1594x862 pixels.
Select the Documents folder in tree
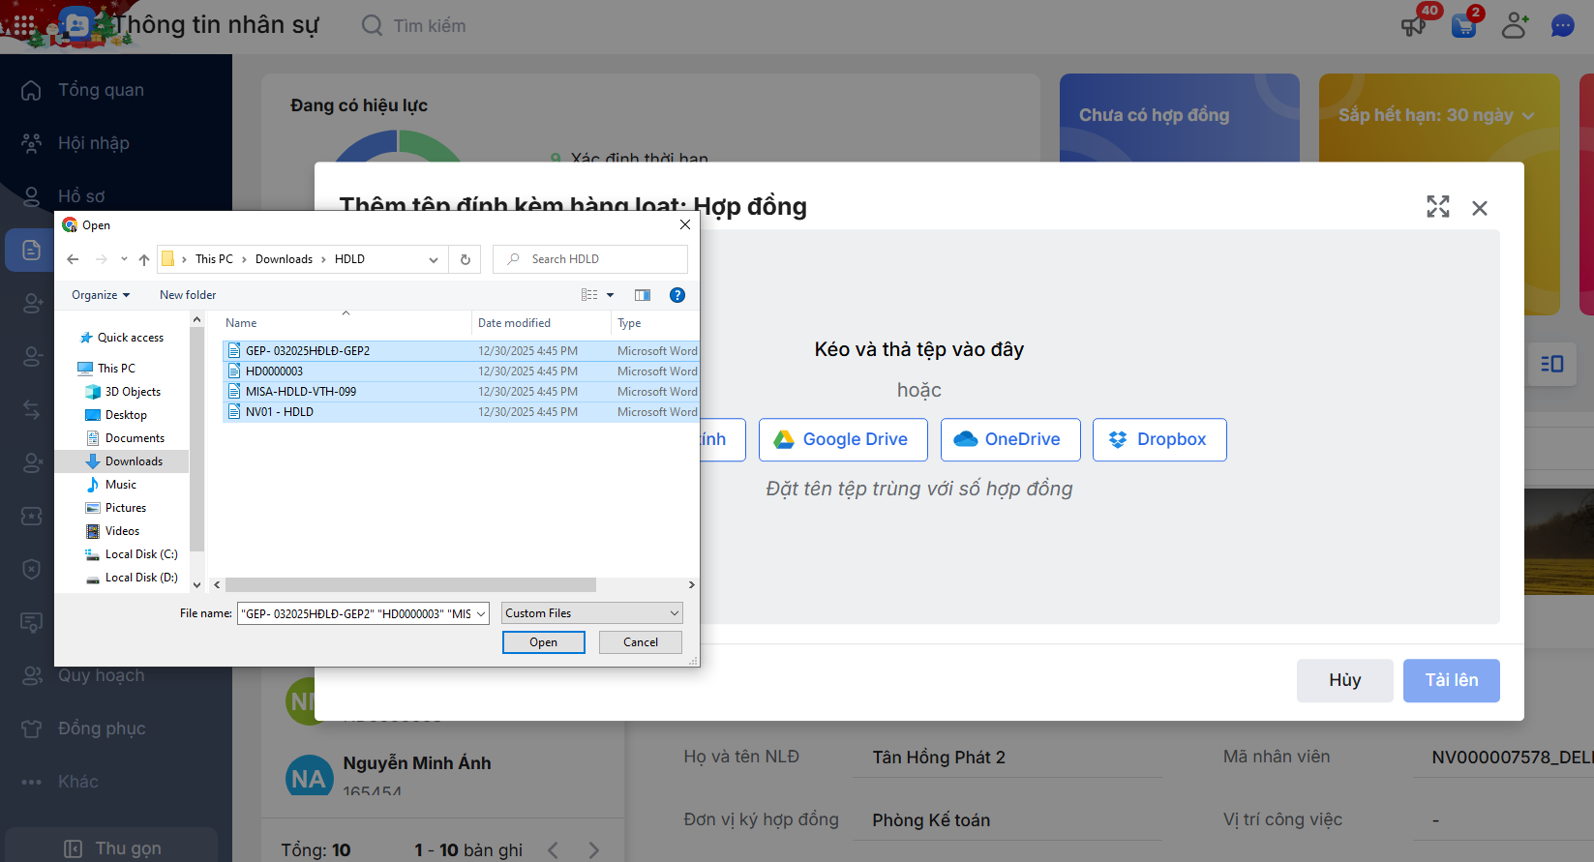(x=135, y=438)
